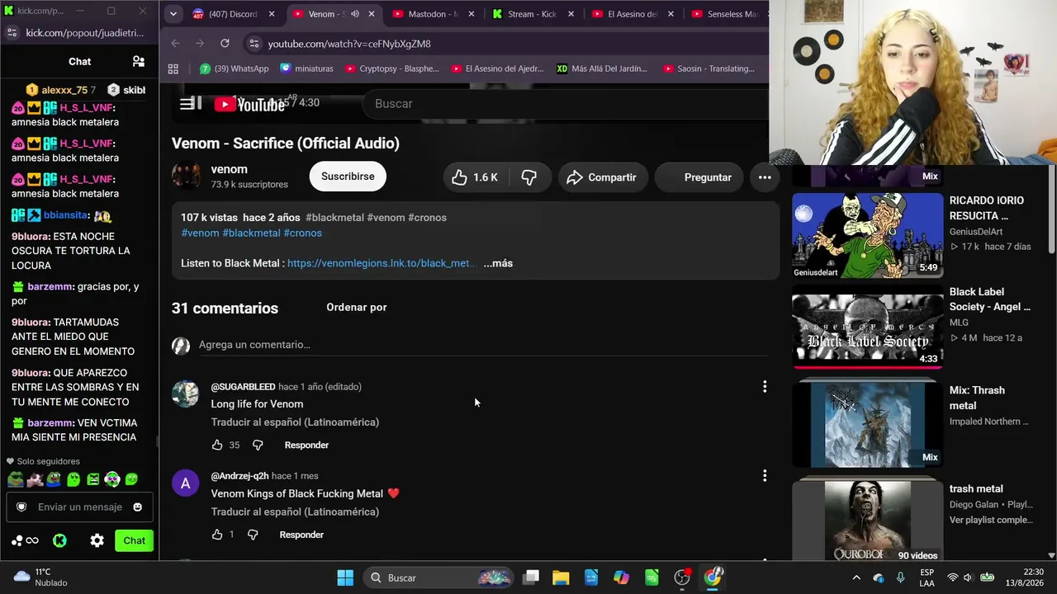Click the Enviar un mensaje chat input
1057x594 pixels.
coord(80,507)
